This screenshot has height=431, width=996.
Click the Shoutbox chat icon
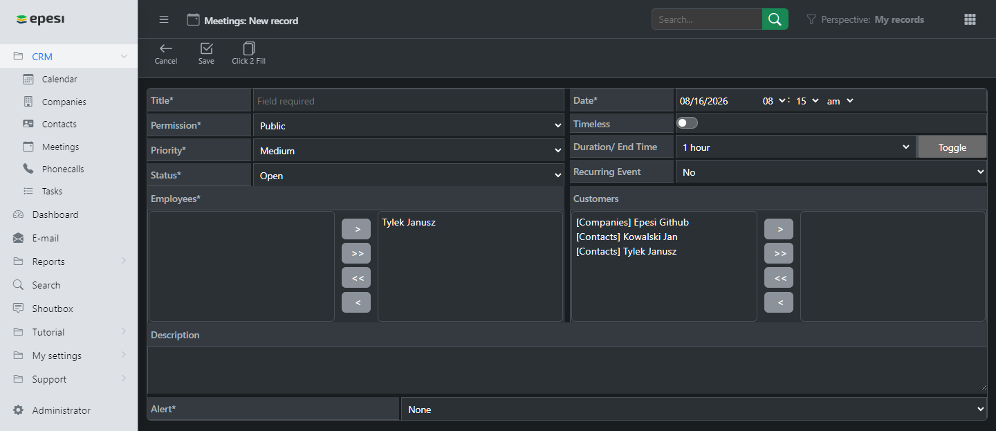[x=19, y=309]
